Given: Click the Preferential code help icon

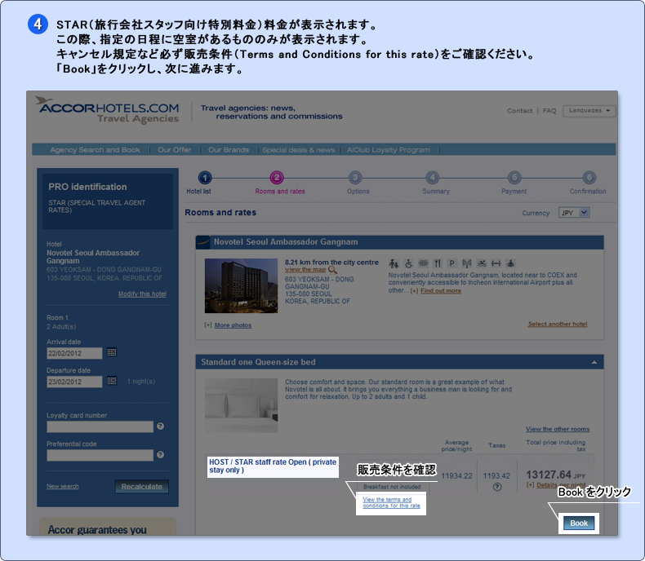Looking at the screenshot, I should click(x=160, y=455).
